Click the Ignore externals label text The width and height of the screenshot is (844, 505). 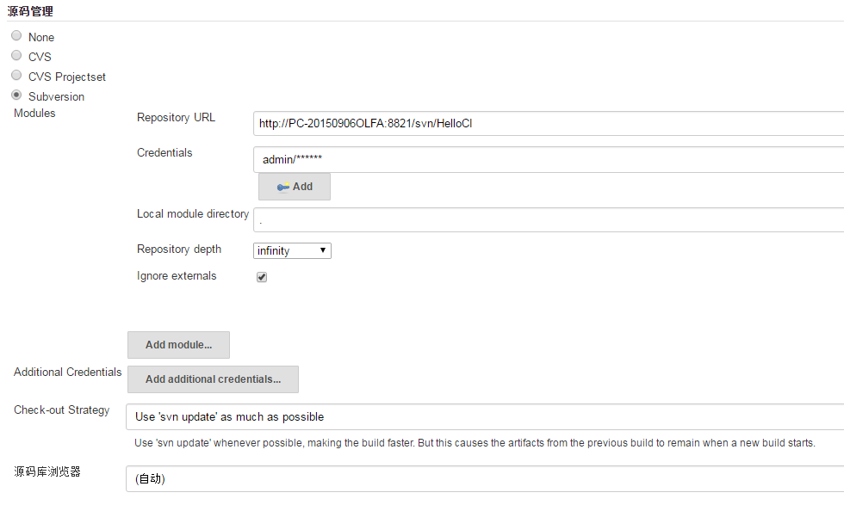[x=177, y=276]
